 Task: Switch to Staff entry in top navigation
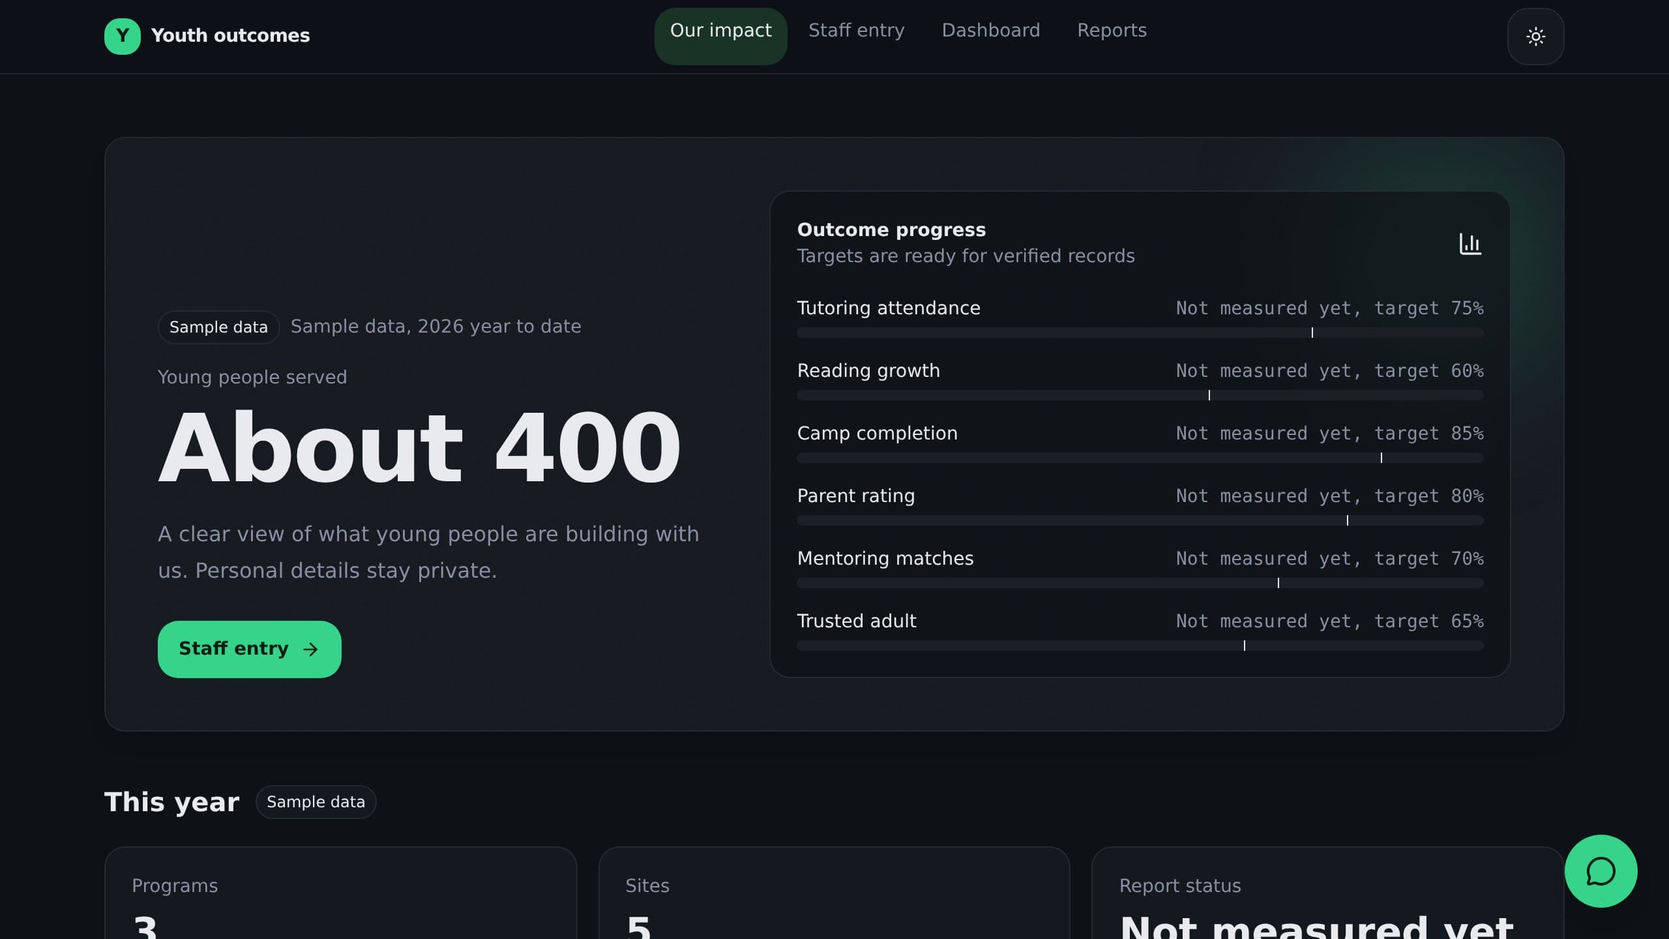pos(856,31)
